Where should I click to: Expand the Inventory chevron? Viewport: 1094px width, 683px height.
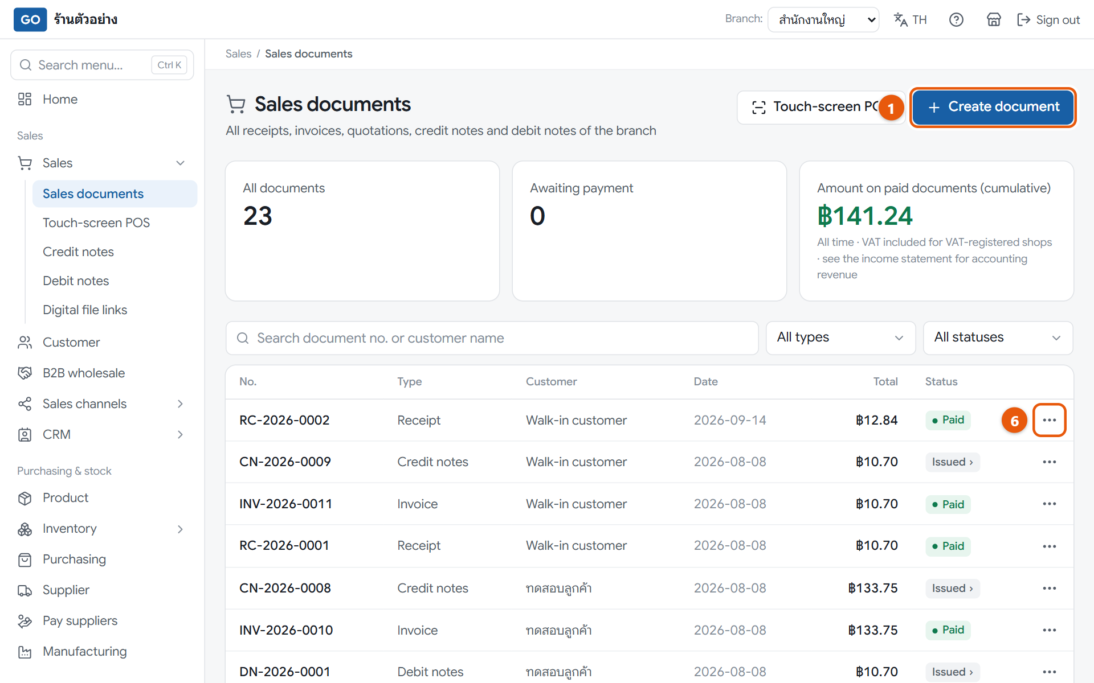point(180,529)
